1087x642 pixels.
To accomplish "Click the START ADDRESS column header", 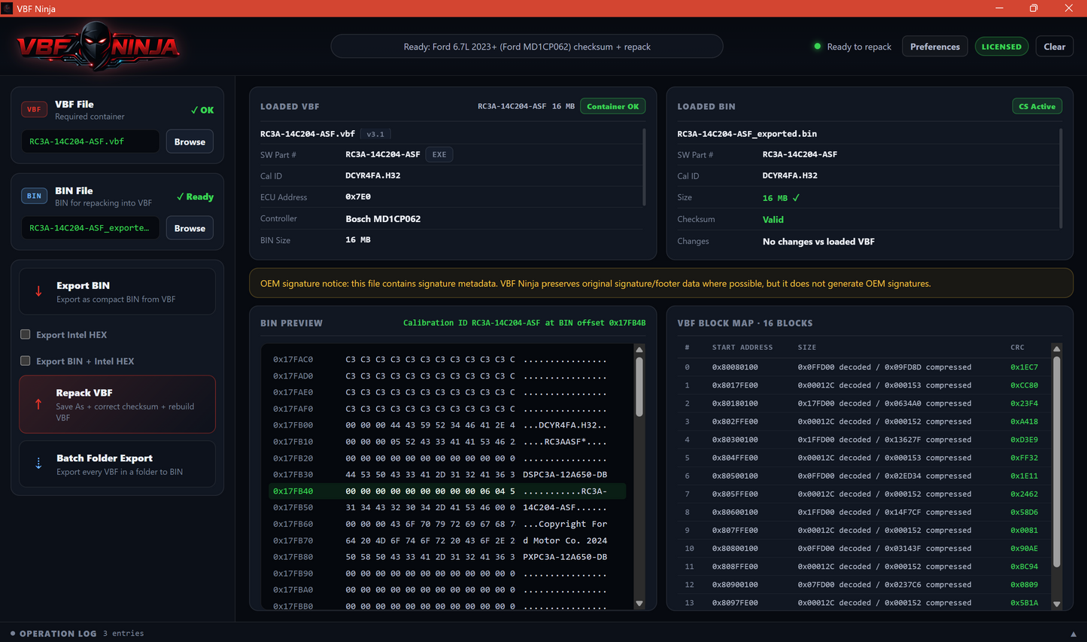I will (x=742, y=347).
